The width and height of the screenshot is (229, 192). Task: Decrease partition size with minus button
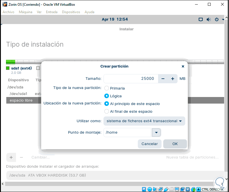(163, 79)
